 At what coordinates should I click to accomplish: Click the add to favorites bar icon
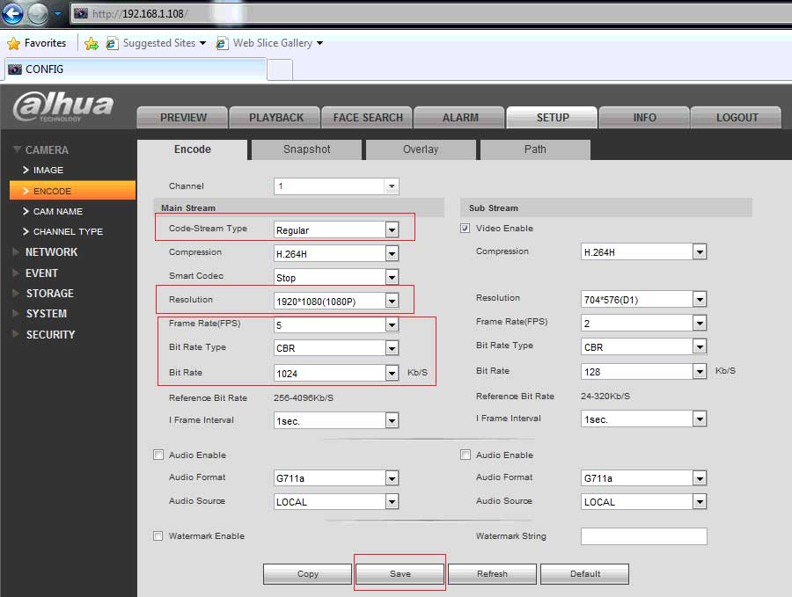tap(92, 43)
